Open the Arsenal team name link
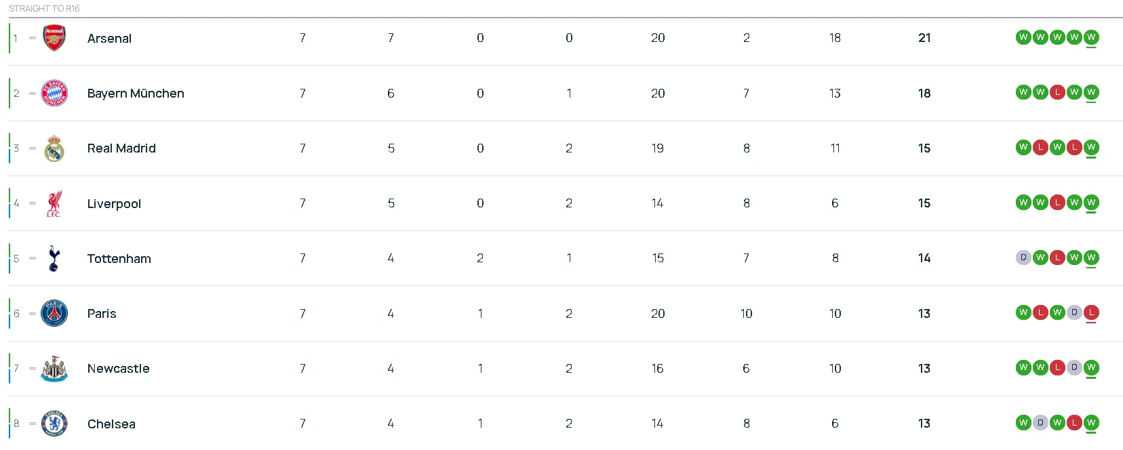 [x=109, y=38]
